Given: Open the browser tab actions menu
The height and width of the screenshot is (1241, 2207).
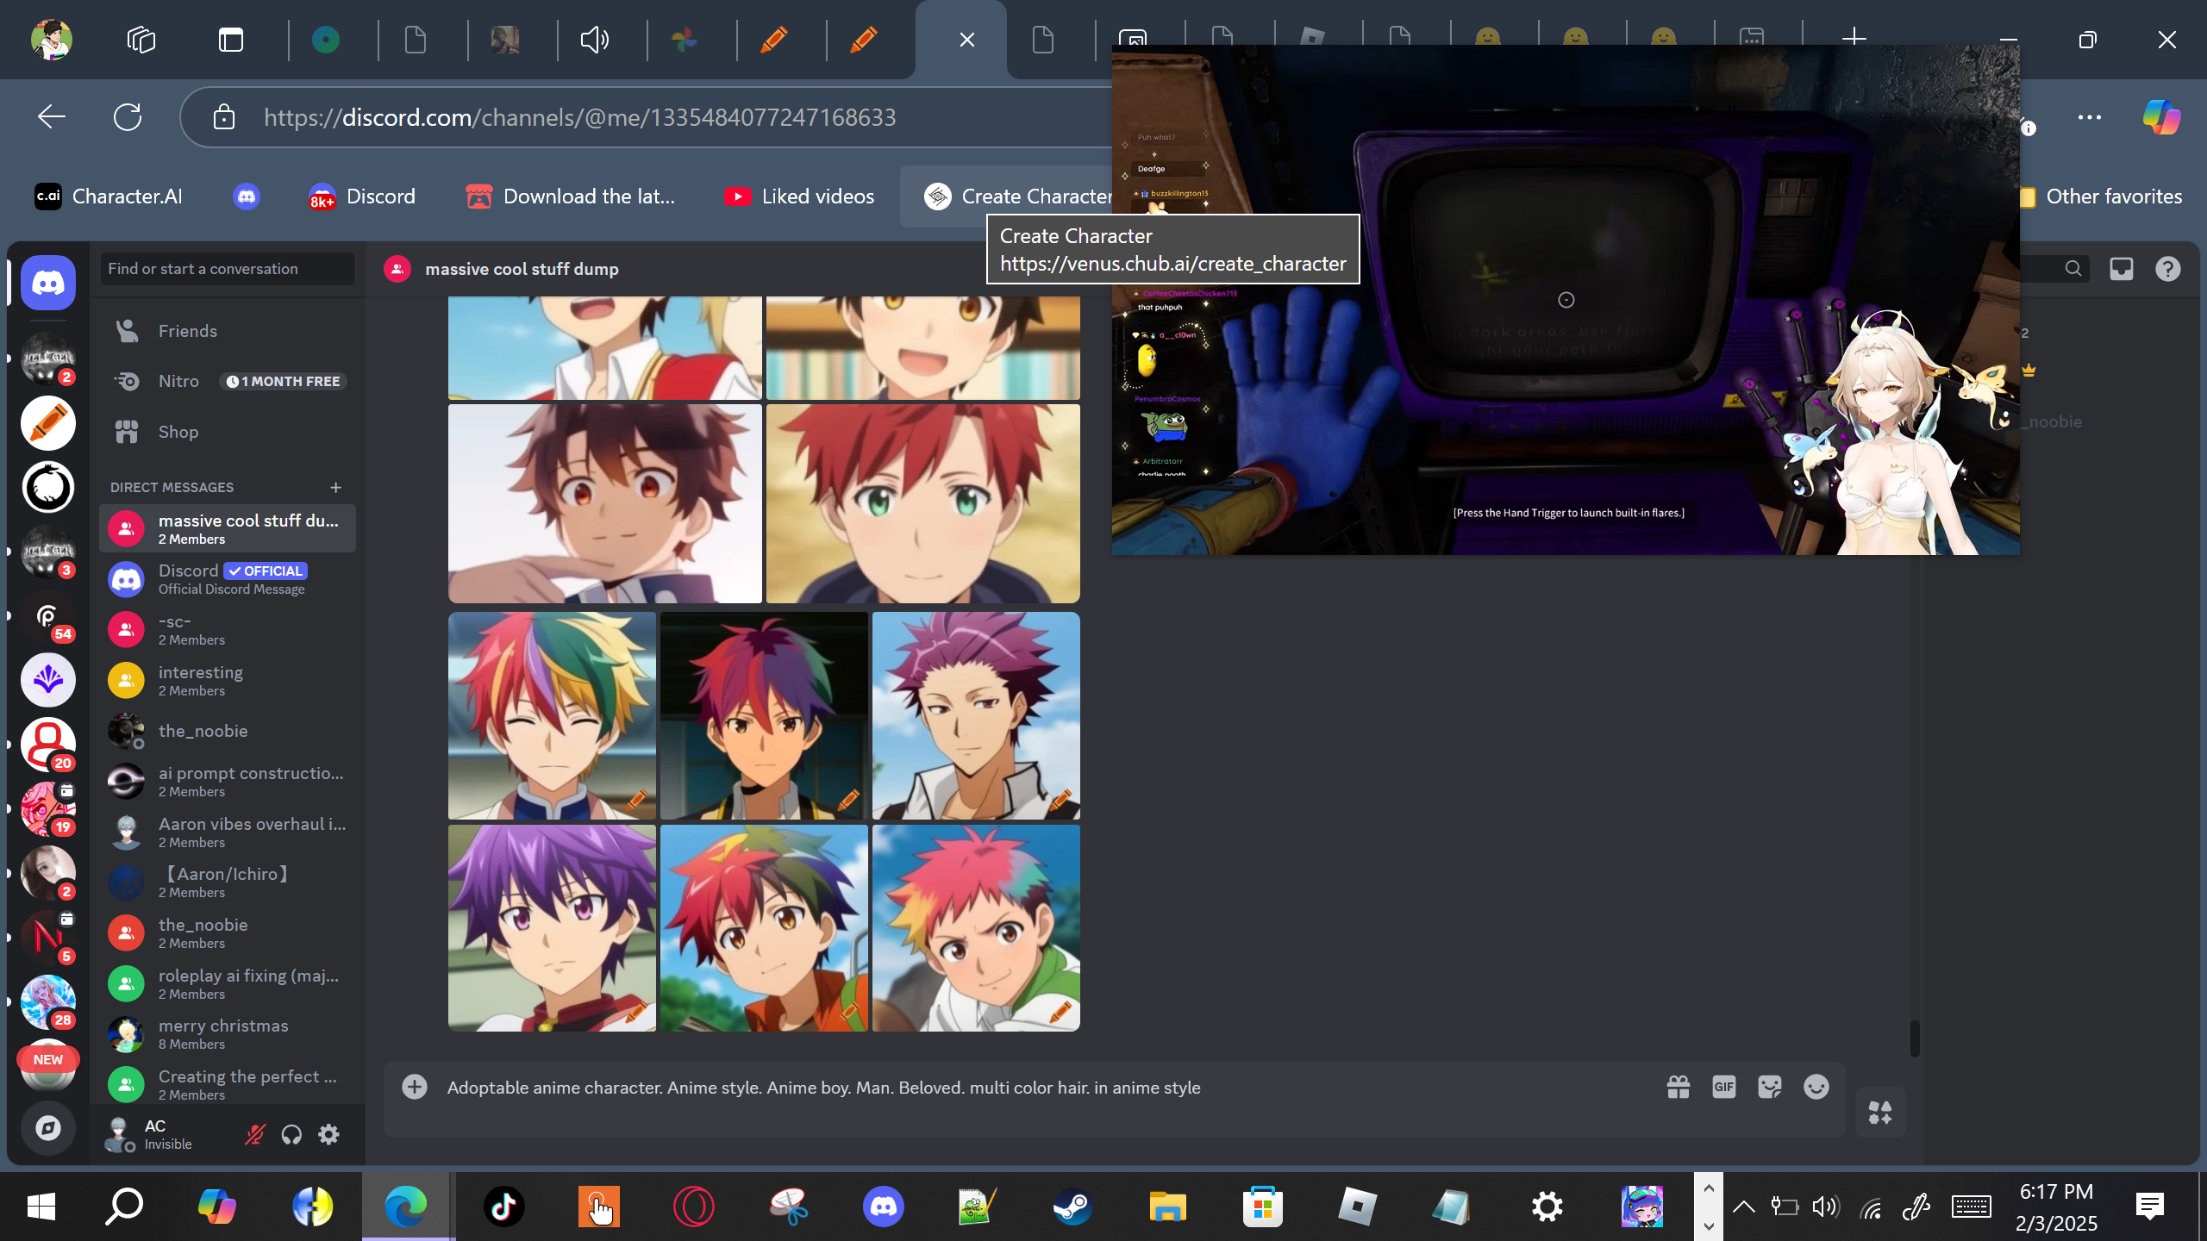Looking at the screenshot, I should tap(231, 40).
